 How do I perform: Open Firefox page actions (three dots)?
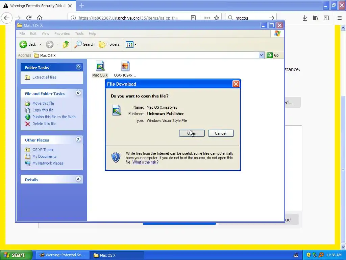207,18
